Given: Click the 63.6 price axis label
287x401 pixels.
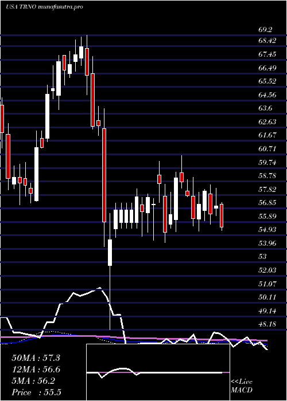Looking at the screenshot, I should point(265,108).
